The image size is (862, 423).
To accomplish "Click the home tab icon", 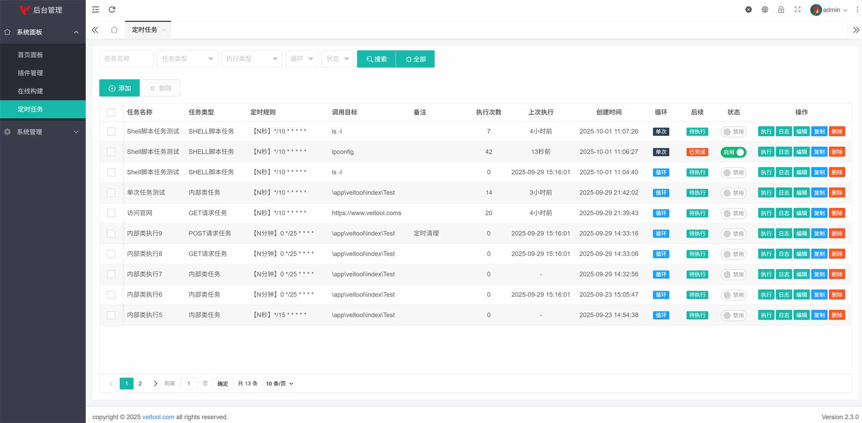I will 114,30.
